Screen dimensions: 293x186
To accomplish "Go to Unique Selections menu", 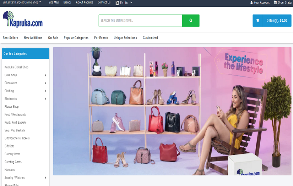I will [x=125, y=38].
